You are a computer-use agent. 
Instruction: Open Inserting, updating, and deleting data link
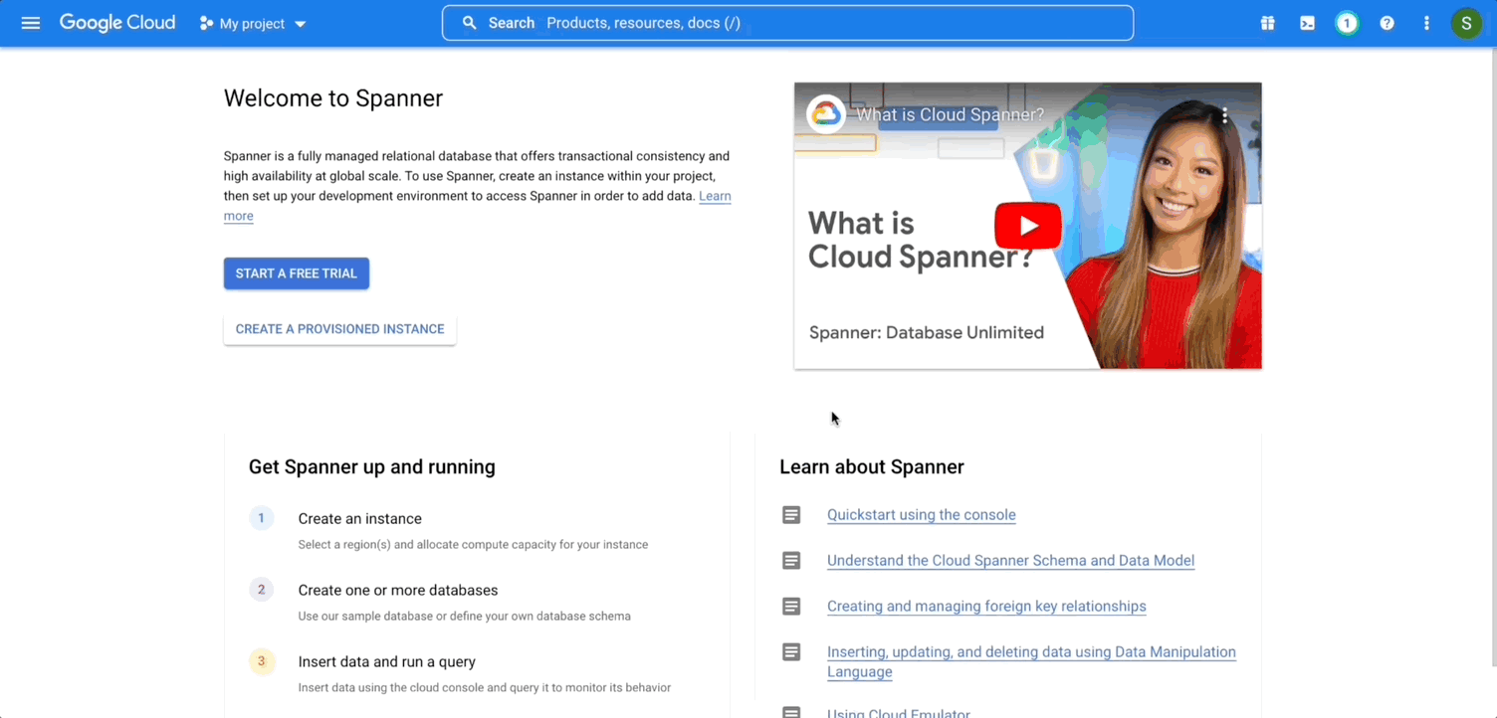pos(1031,652)
